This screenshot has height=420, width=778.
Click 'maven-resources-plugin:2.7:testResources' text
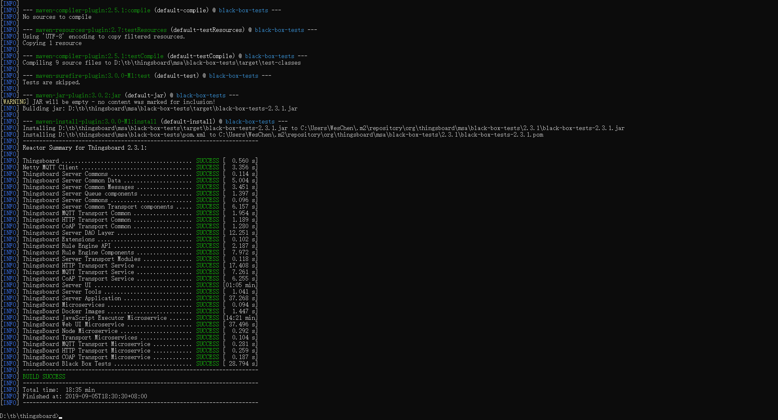(101, 30)
